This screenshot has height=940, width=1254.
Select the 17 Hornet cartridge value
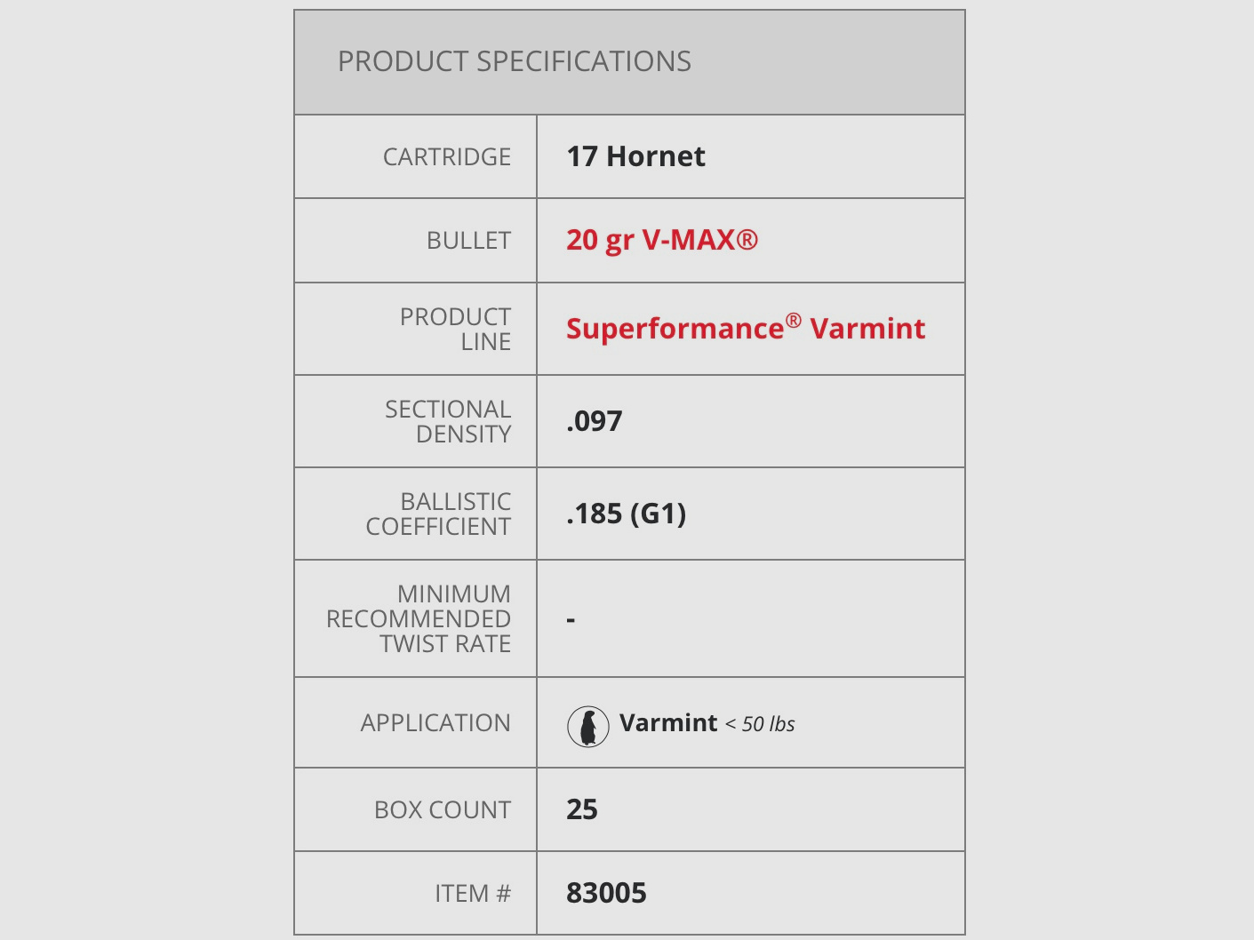635,156
